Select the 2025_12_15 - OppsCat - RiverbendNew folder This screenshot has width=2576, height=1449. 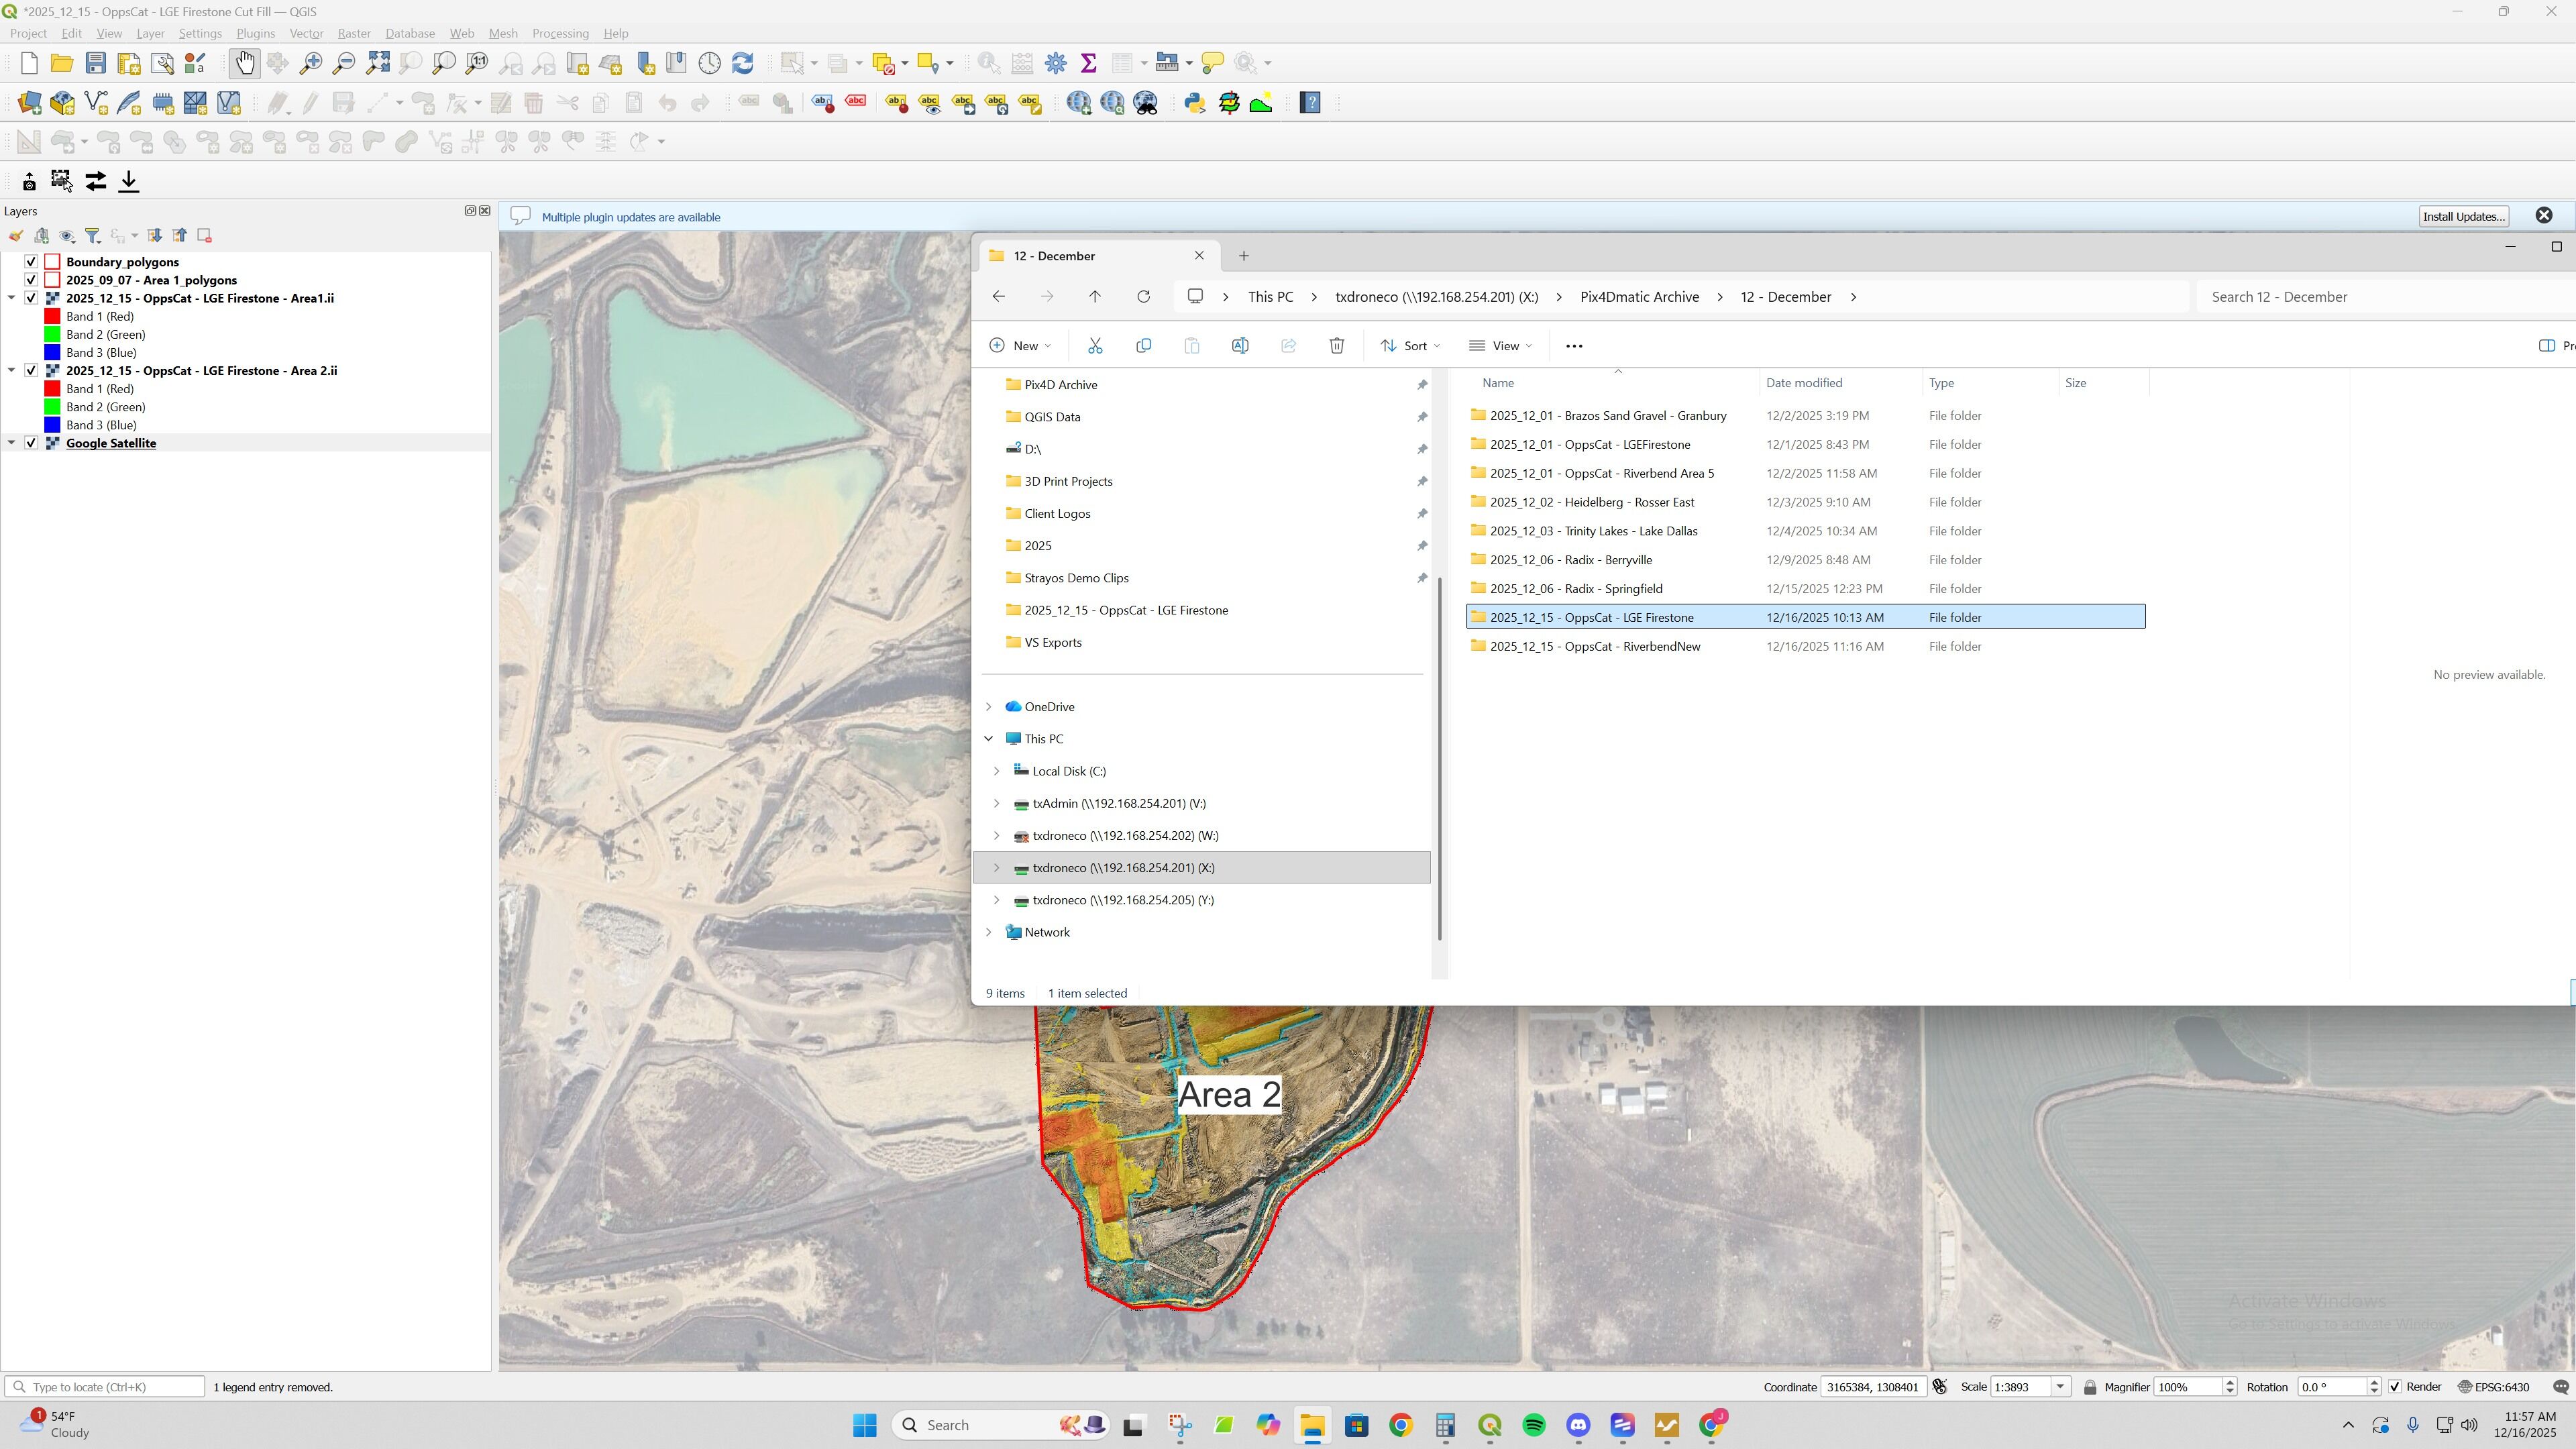(x=1805, y=647)
